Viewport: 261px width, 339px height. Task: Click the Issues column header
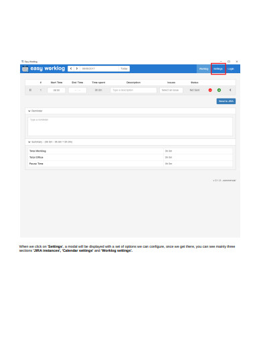click(171, 83)
